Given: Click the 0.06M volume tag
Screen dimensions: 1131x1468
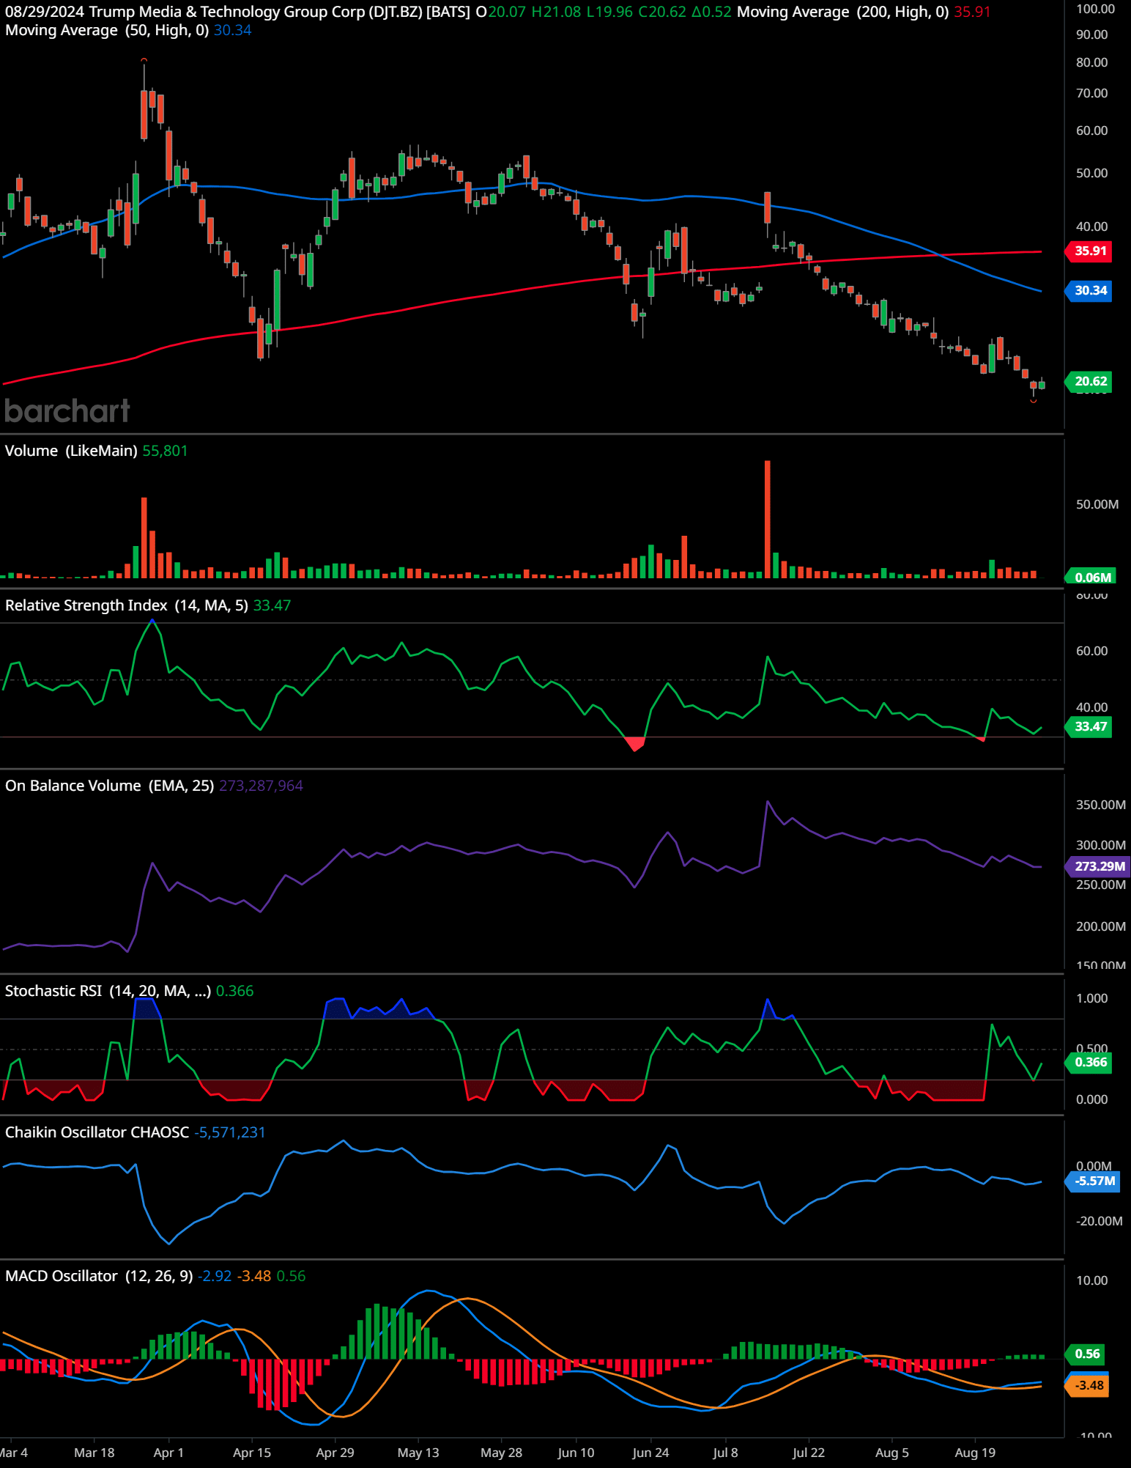Looking at the screenshot, I should [x=1091, y=578].
